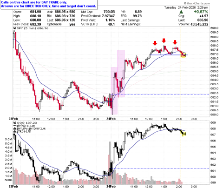223x189 pixels.
Task: Click the Ask quote '686.95 x 580'
Action: pyautogui.click(x=65, y=12)
